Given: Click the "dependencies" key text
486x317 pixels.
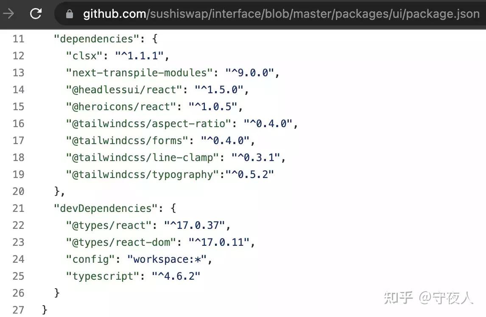Looking at the screenshot, I should [x=96, y=39].
